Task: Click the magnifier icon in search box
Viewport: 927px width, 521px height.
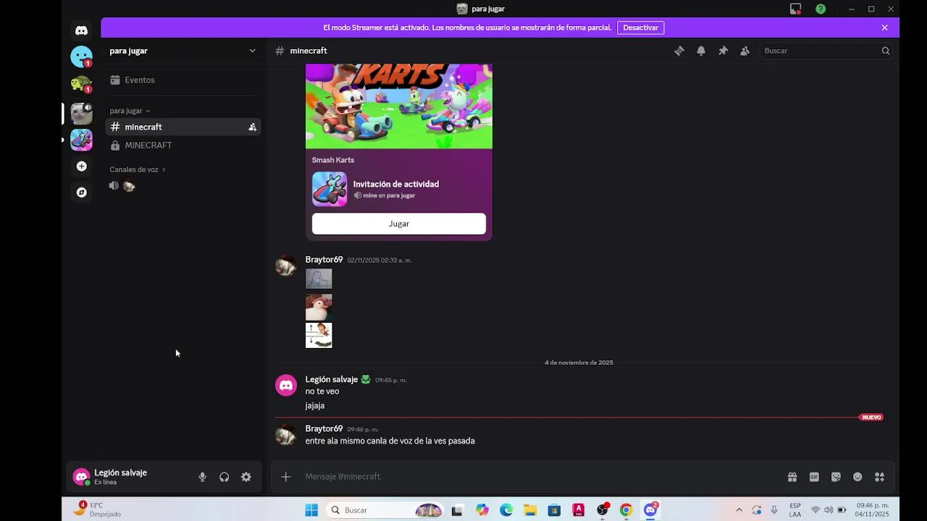Action: click(x=885, y=51)
